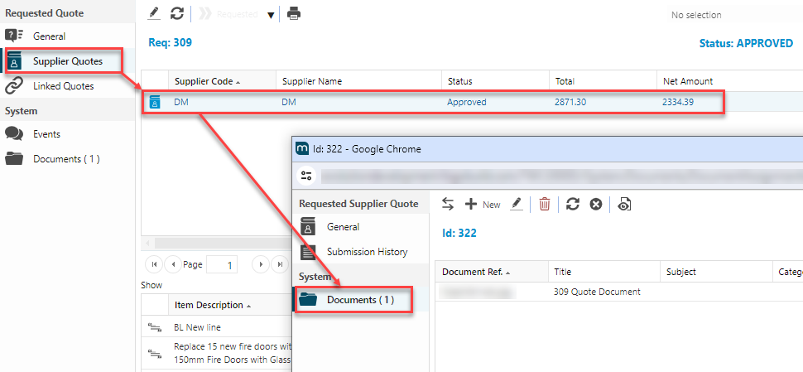Click the preview eye icon in popup toolbar
The height and width of the screenshot is (372, 803).
point(625,204)
